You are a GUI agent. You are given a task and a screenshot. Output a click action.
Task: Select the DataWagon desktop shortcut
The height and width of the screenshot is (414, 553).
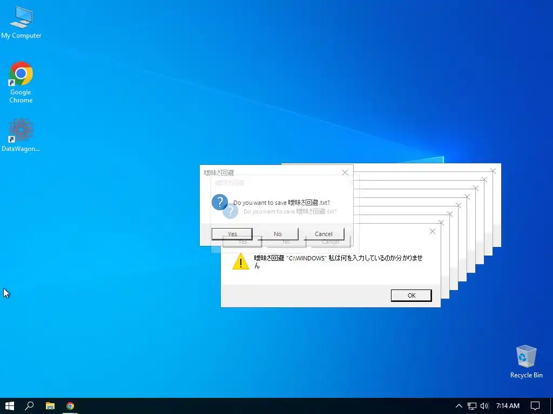pyautogui.click(x=21, y=135)
